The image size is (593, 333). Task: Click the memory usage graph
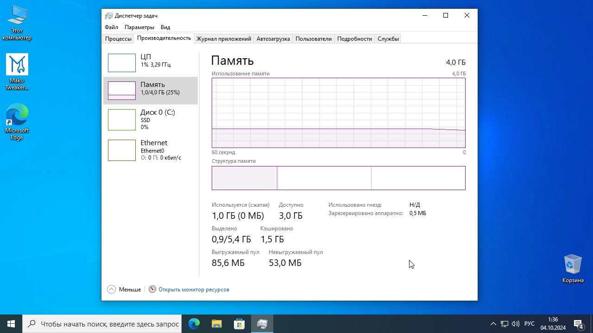tap(339, 113)
